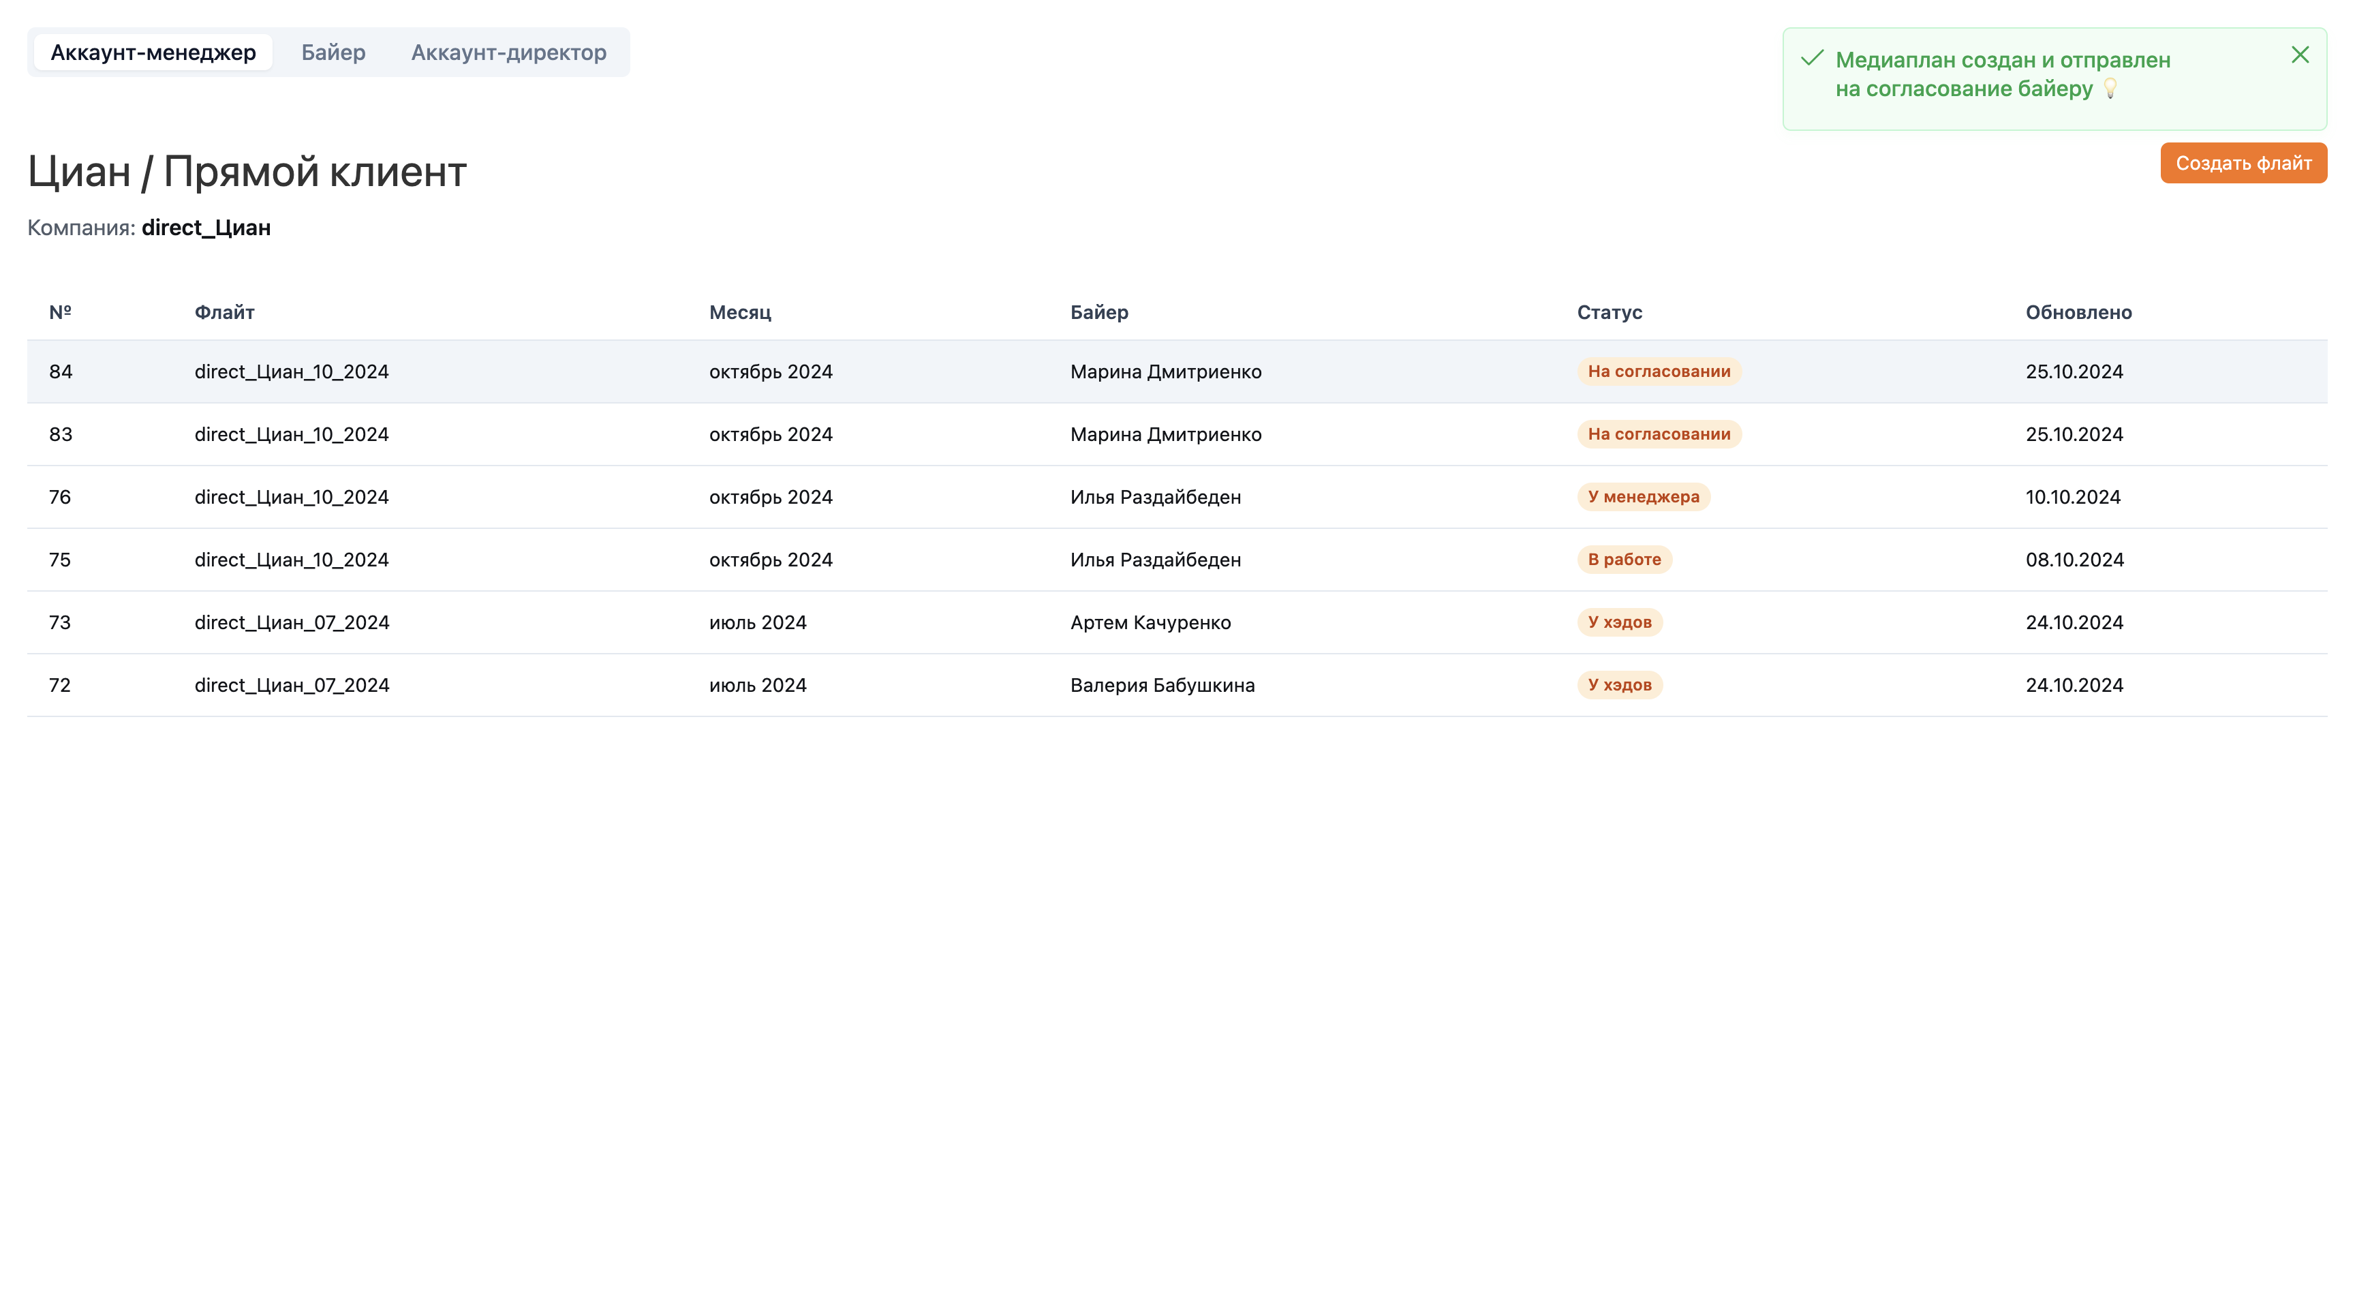This screenshot has width=2355, height=1306.
Task: Close the green media plan notification
Action: (x=2300, y=55)
